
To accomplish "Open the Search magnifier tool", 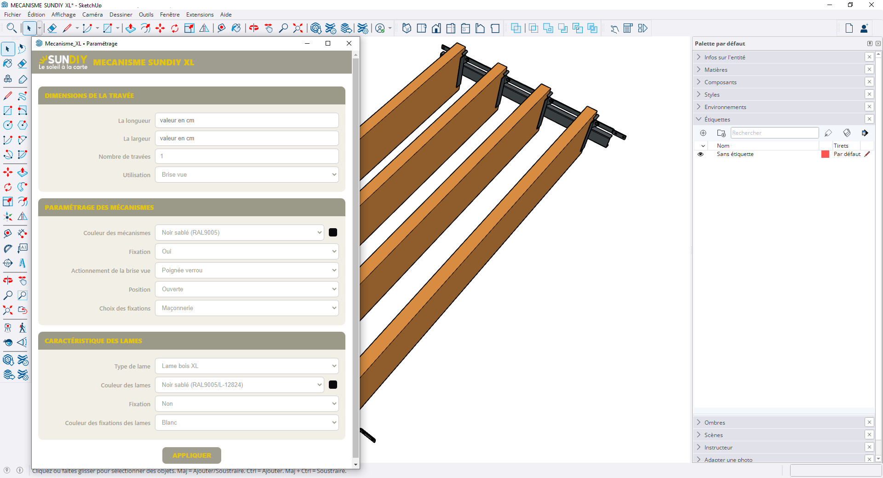I will 11,29.
